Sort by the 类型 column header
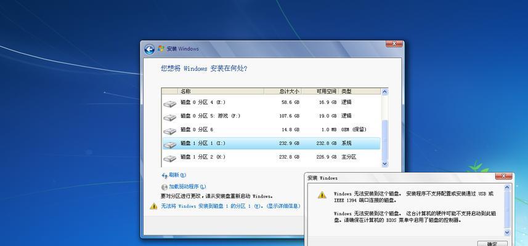This screenshot has width=528, height=246. pos(360,91)
